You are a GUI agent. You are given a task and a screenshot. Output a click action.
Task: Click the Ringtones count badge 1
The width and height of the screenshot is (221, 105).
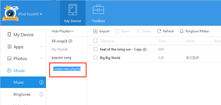click(41, 94)
